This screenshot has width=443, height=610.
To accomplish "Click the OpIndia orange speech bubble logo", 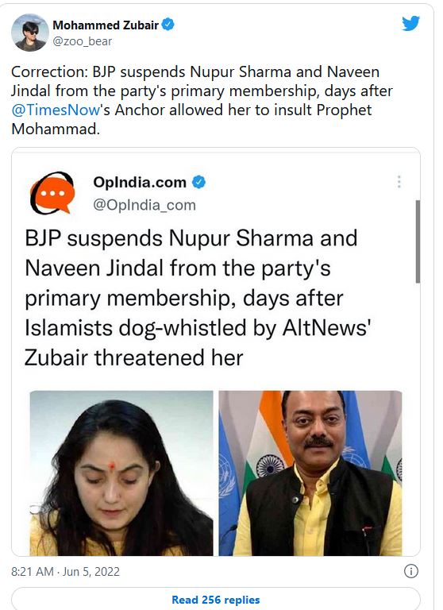I will 52,193.
